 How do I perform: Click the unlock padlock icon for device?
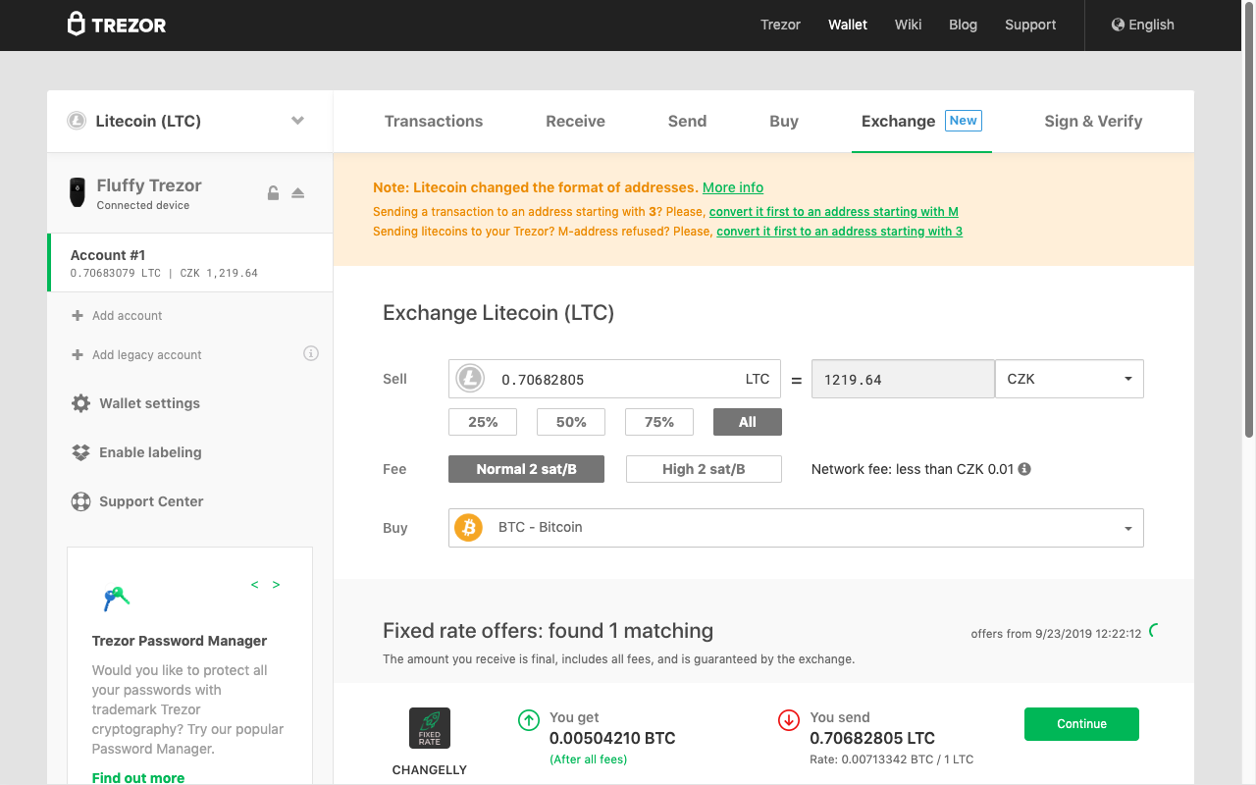tap(274, 192)
